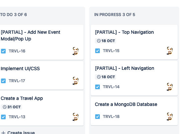Click the TO DO 3 OF 6 column header

click(x=13, y=15)
